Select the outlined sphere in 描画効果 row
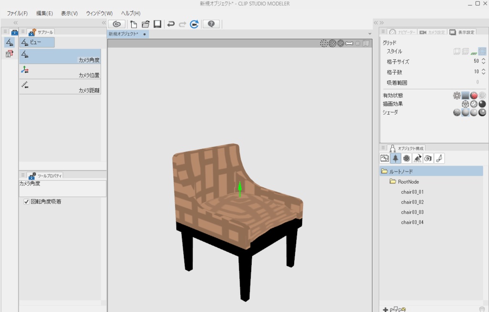The width and height of the screenshot is (489, 312). click(474, 104)
